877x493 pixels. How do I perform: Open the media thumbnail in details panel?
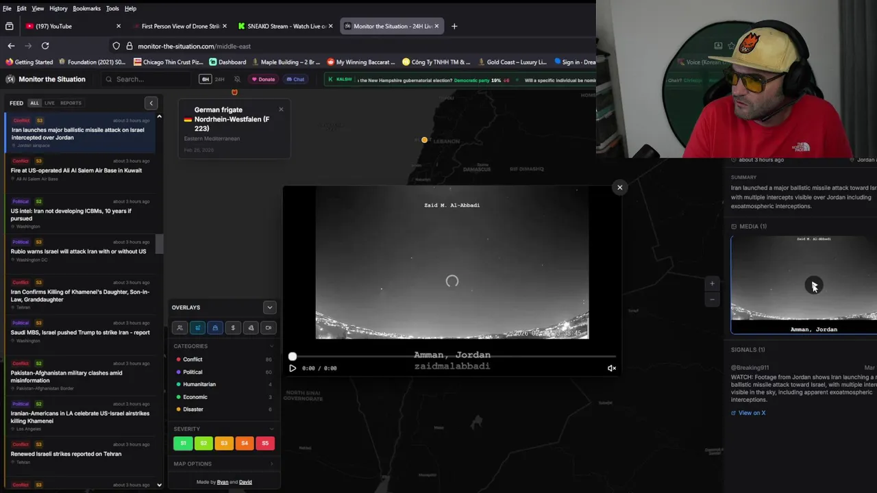(x=804, y=285)
